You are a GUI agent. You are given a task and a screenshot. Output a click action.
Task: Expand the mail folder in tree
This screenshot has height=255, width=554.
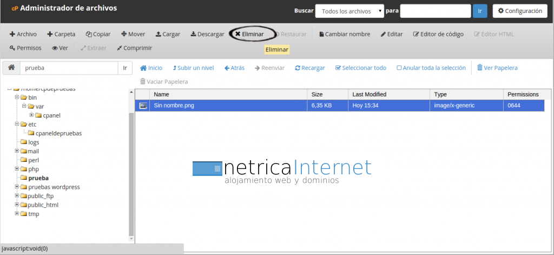17,151
